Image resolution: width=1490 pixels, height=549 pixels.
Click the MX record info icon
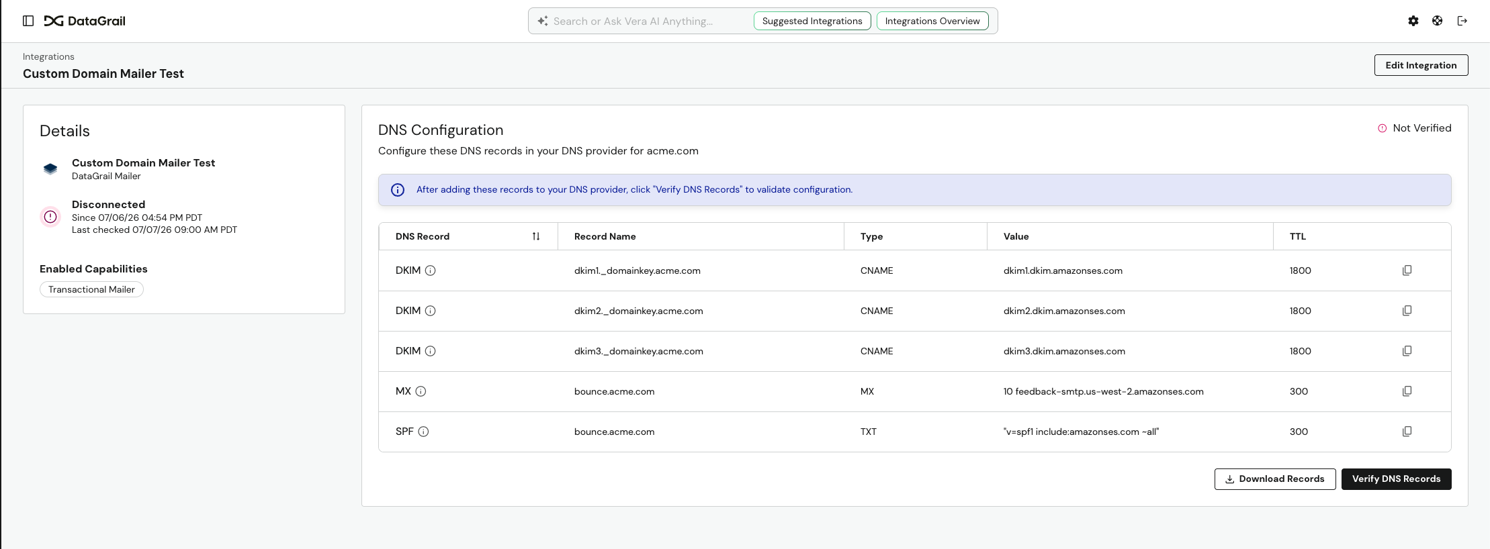(421, 391)
